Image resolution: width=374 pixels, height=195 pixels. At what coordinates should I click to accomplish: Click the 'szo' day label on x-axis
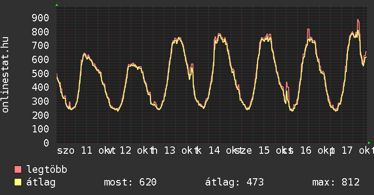[x=66, y=151]
